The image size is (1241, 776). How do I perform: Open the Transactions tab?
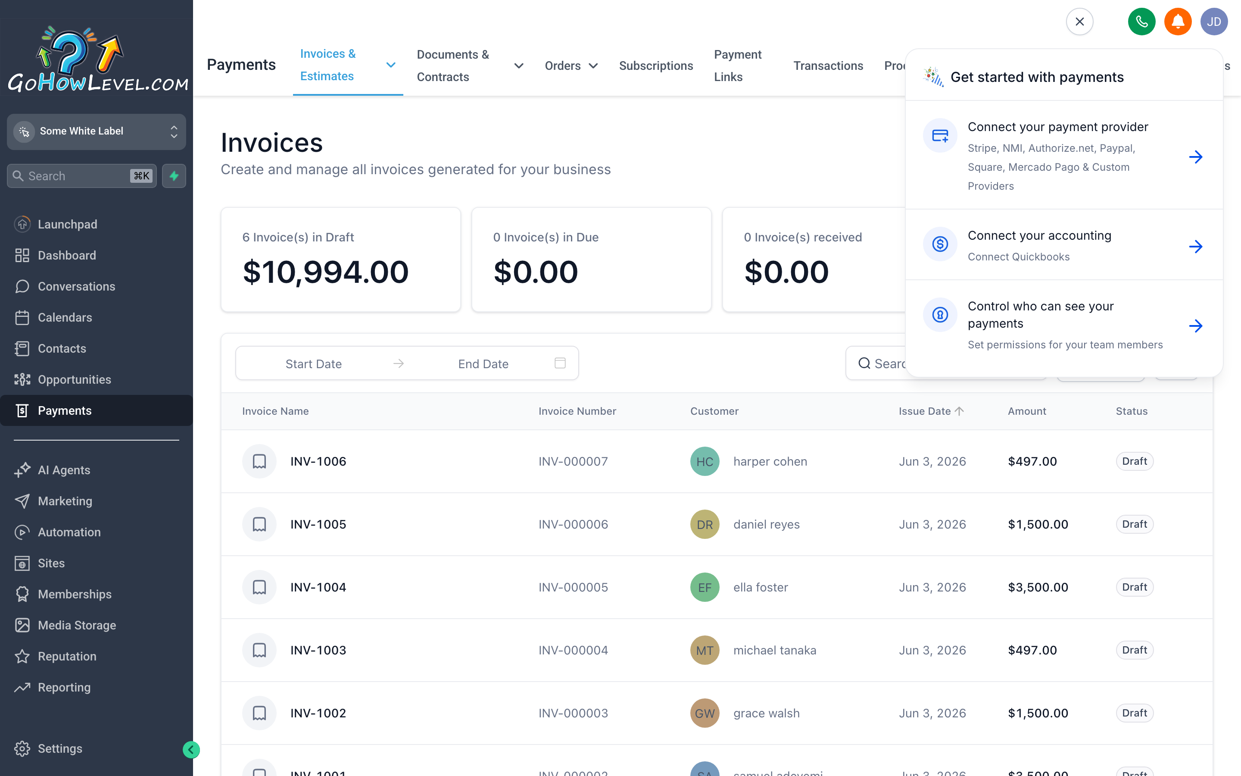pos(828,66)
